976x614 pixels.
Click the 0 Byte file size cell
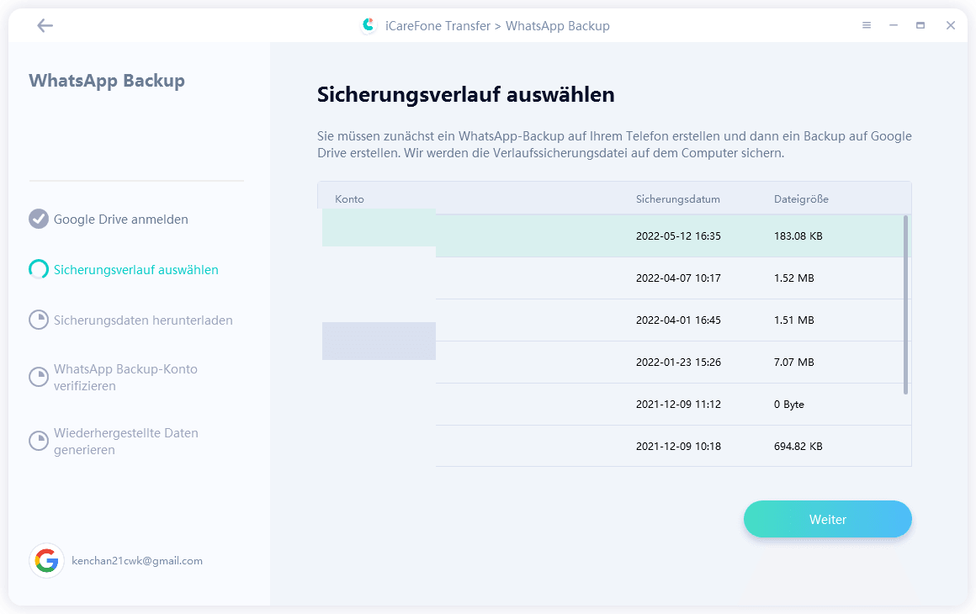(x=788, y=405)
